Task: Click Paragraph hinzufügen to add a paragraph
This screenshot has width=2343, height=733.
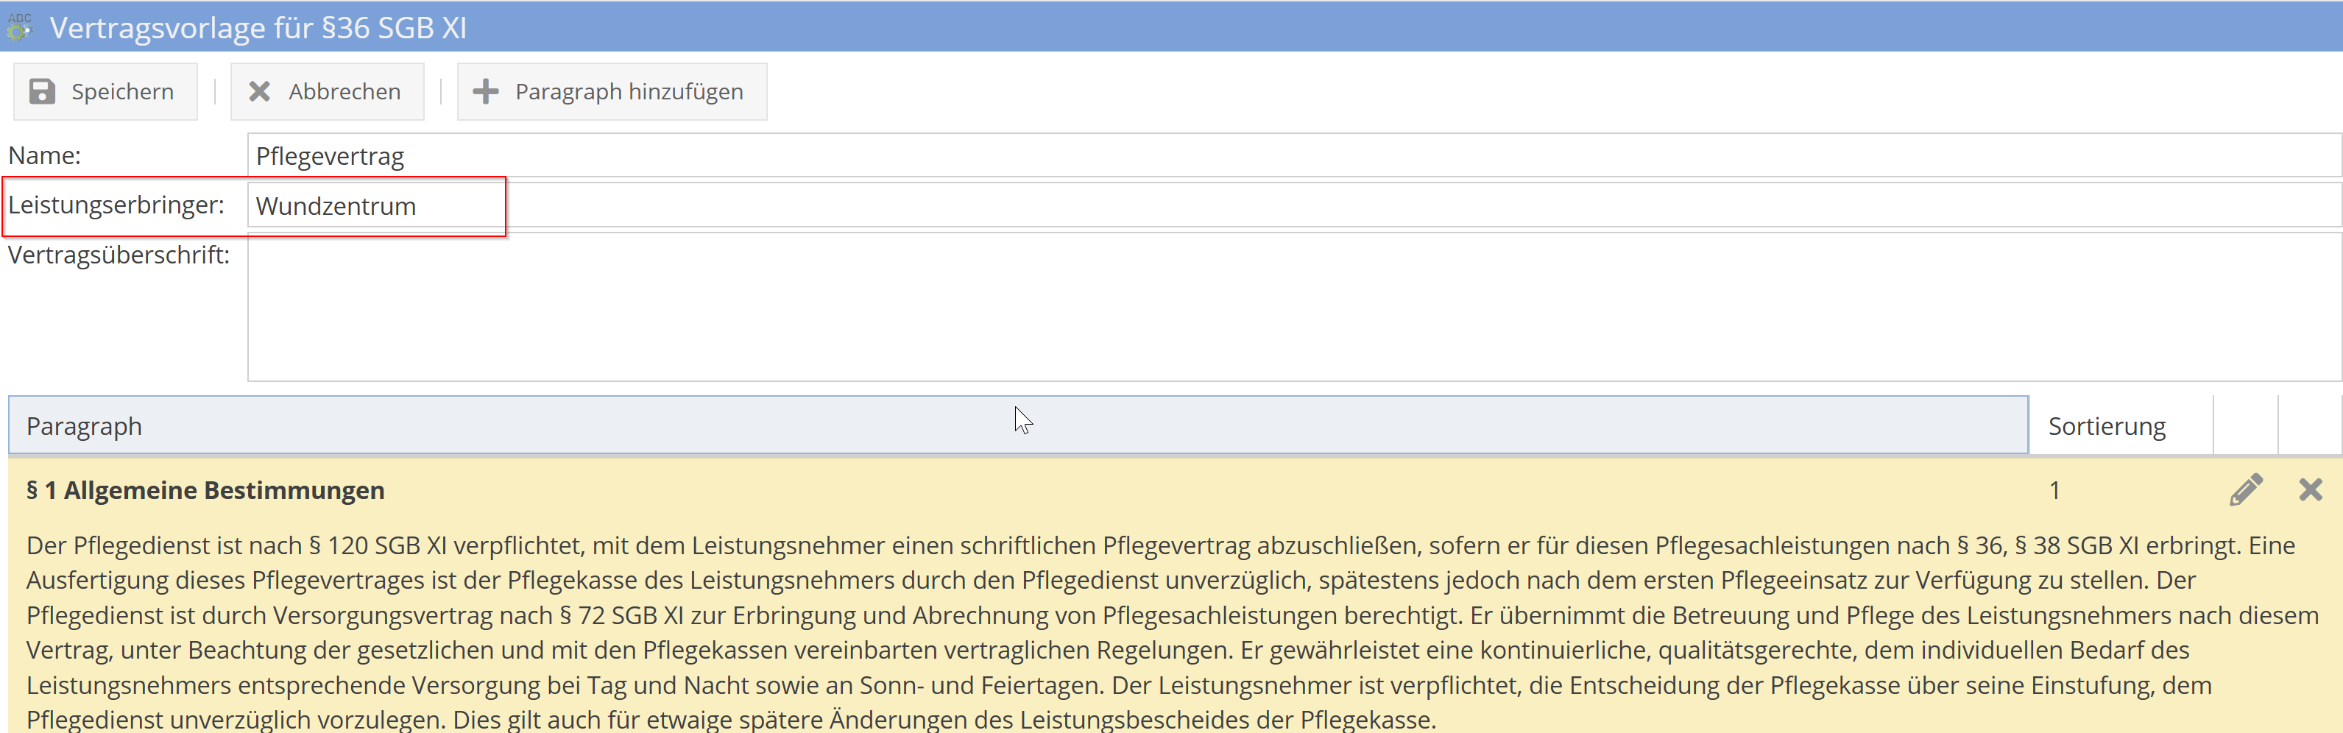Action: [611, 91]
